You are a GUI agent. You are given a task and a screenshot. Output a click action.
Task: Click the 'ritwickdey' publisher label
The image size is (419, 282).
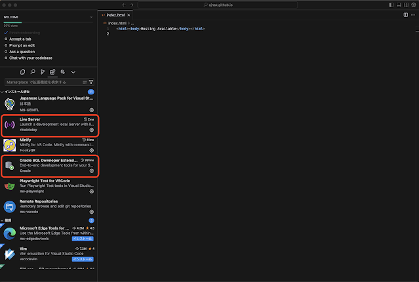[28, 130]
